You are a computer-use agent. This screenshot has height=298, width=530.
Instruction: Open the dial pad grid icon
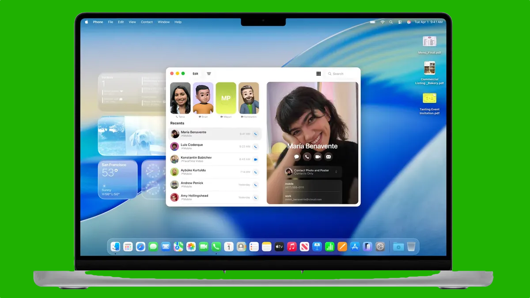point(318,73)
